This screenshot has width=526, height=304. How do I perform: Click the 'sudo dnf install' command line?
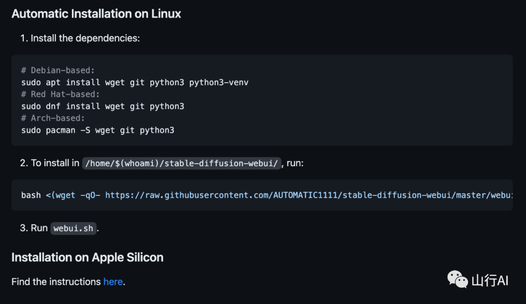click(103, 106)
